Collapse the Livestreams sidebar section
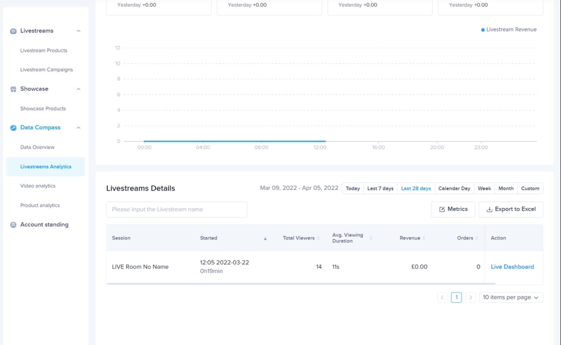This screenshot has height=345, width=561. pyautogui.click(x=79, y=31)
